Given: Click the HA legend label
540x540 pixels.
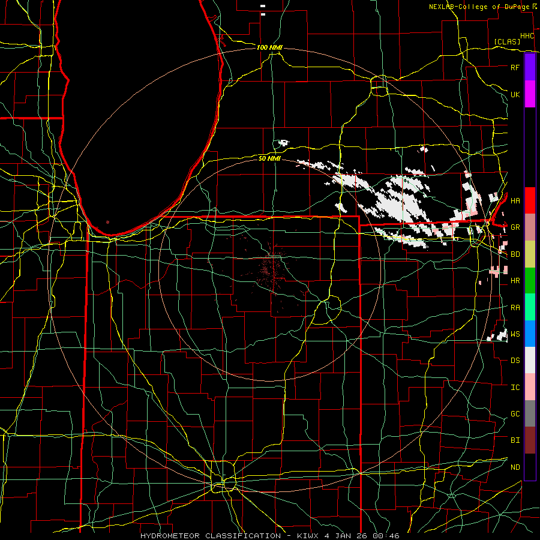Looking at the screenshot, I should [515, 200].
